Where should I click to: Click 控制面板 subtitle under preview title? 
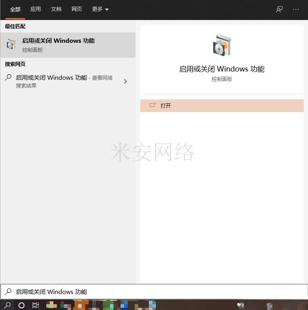click(222, 79)
